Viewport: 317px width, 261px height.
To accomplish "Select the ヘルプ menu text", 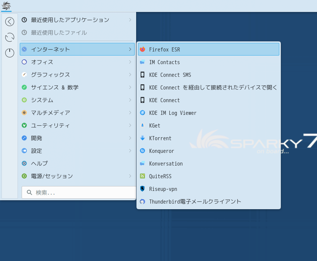I will (x=40, y=163).
